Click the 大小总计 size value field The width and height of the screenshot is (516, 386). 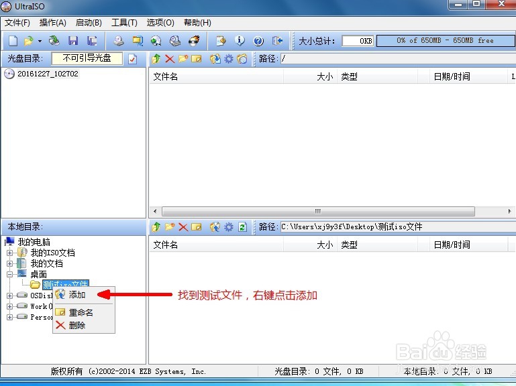[358, 41]
